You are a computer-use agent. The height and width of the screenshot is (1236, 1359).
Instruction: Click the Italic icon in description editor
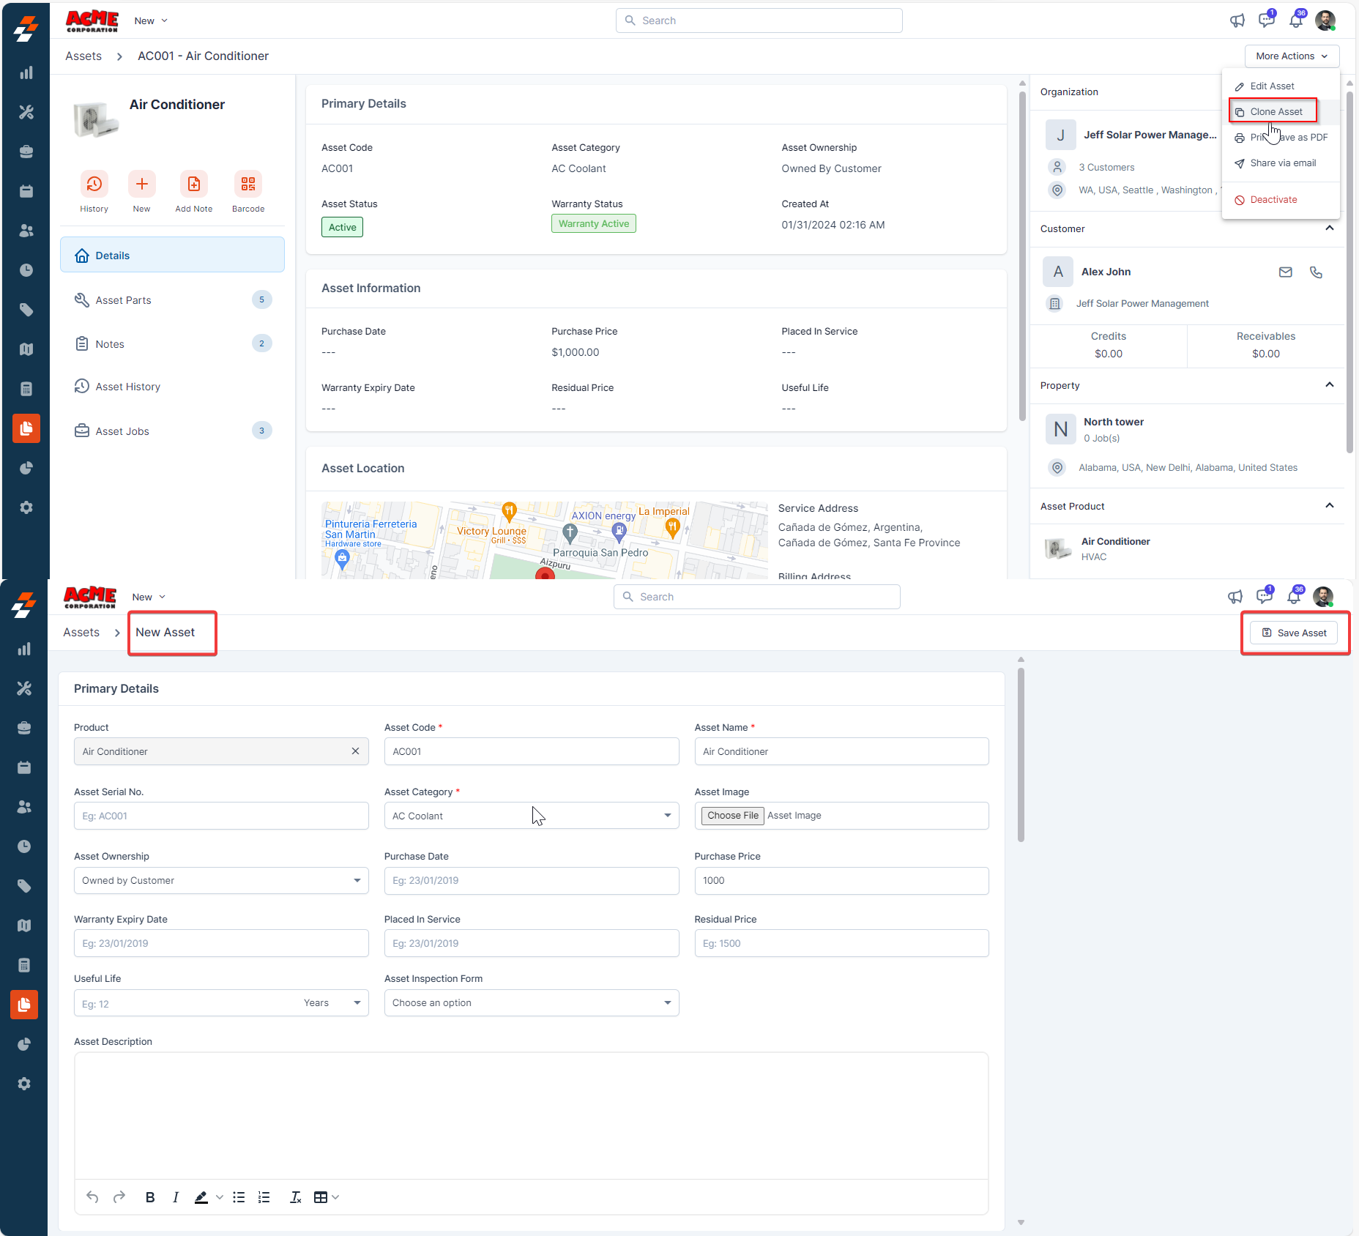click(x=176, y=1197)
